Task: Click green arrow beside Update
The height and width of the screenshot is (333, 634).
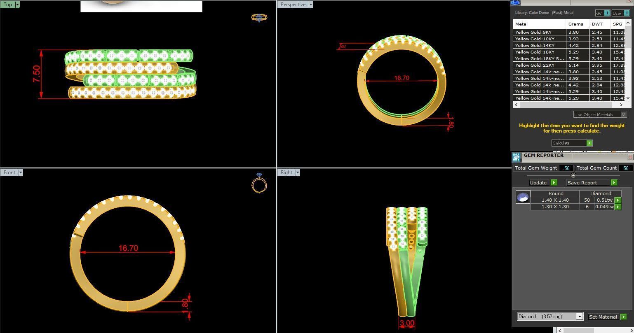Action: pos(554,183)
